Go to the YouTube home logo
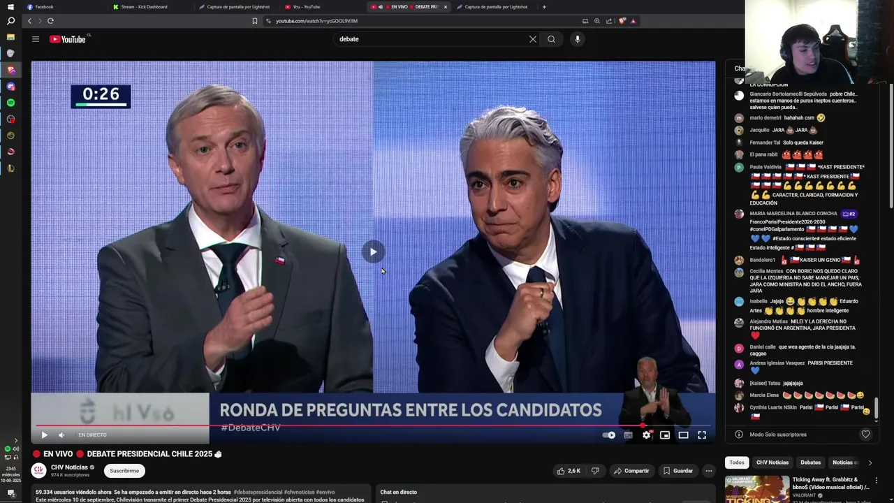The width and height of the screenshot is (894, 503). 68,39
